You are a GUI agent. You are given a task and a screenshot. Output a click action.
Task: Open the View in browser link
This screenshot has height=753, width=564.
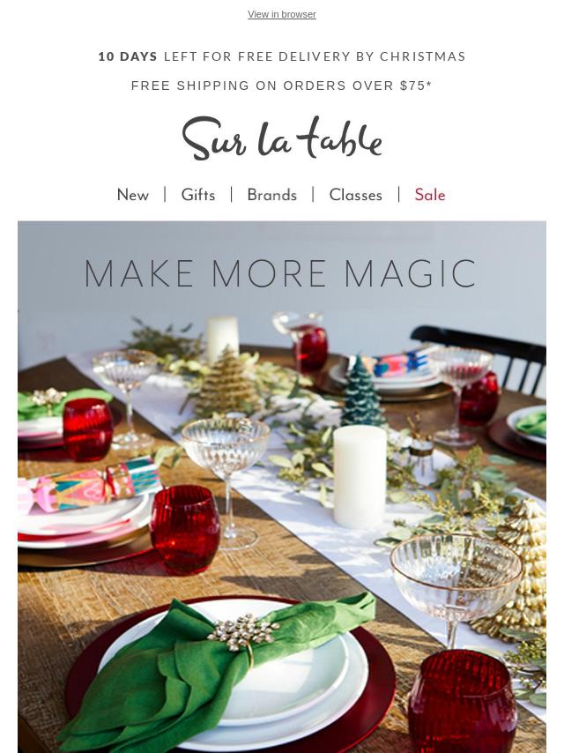282,14
